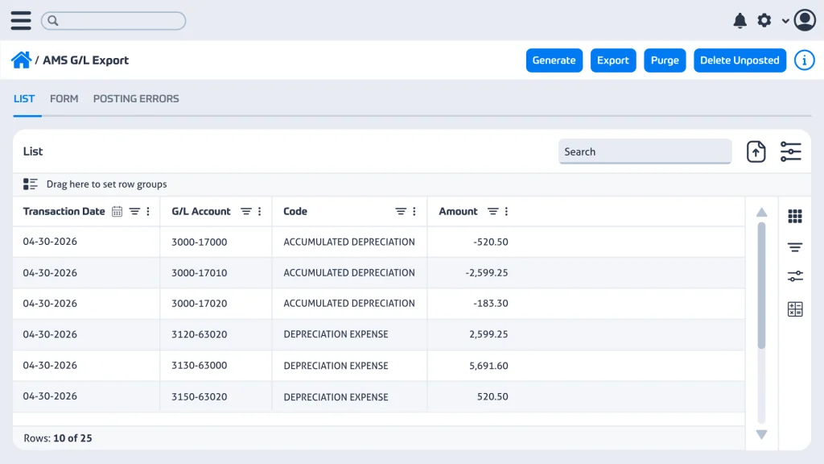Click the upload/export file icon
The image size is (824, 464).
tap(756, 151)
